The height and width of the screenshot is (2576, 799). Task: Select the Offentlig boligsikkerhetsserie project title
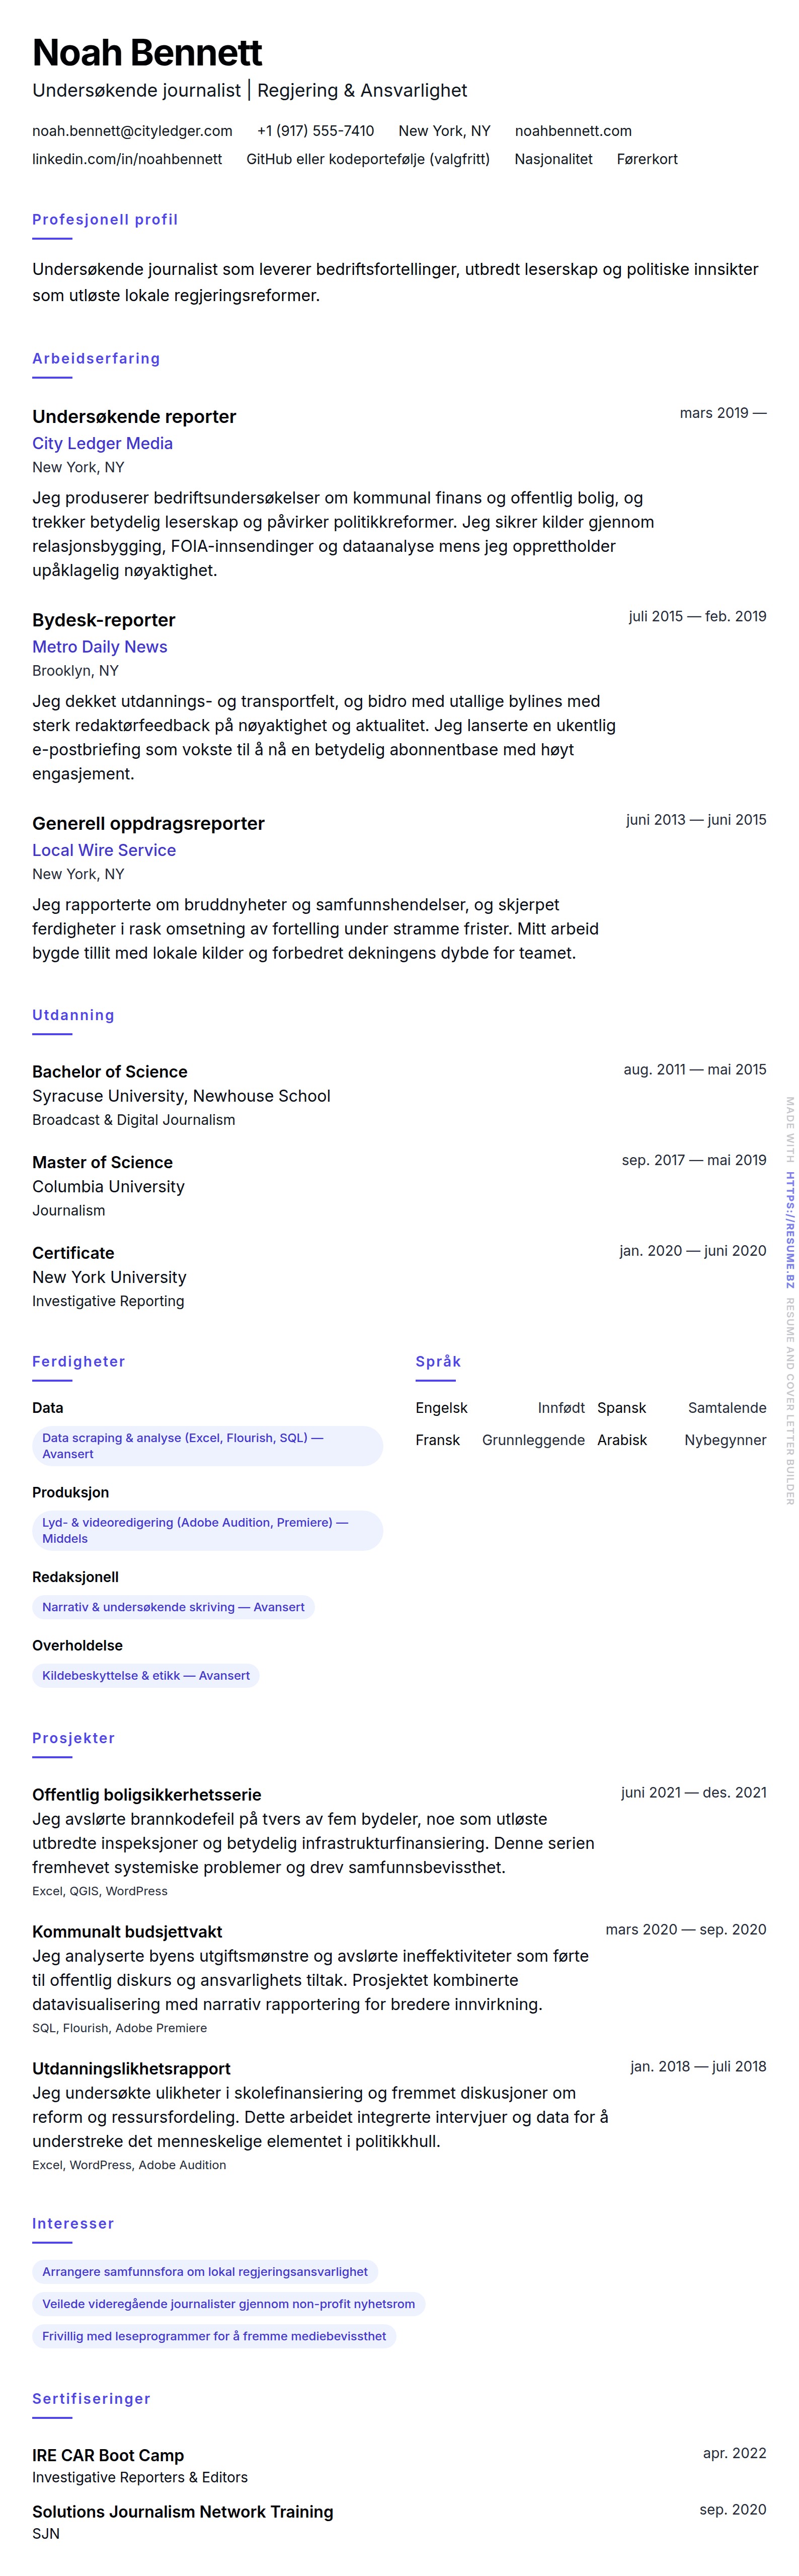pyautogui.click(x=147, y=1794)
